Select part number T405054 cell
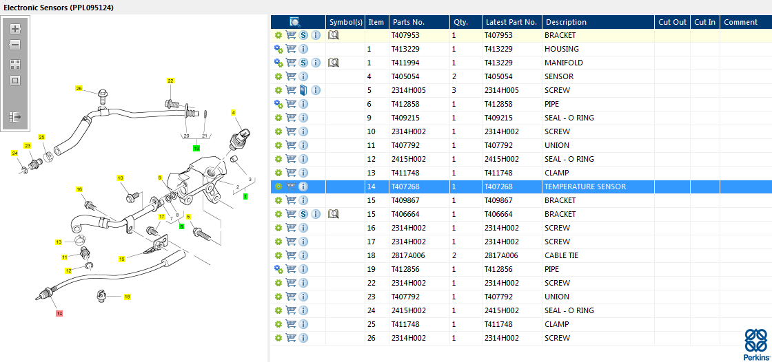 point(419,76)
